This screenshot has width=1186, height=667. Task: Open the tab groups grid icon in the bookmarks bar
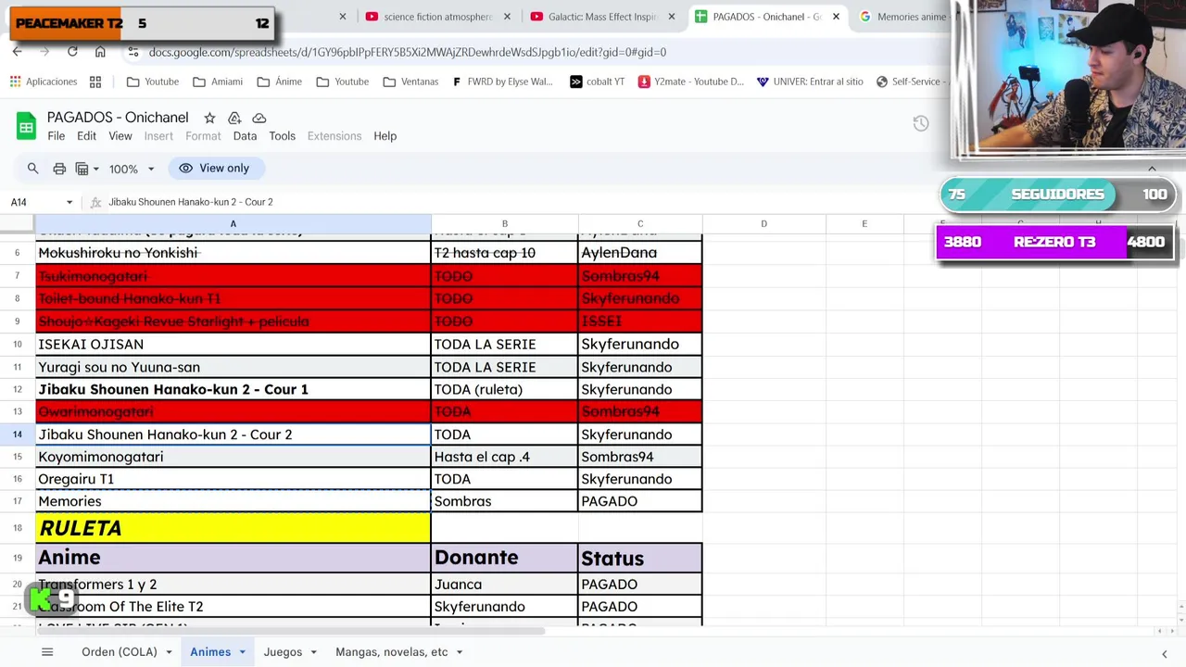coord(95,82)
